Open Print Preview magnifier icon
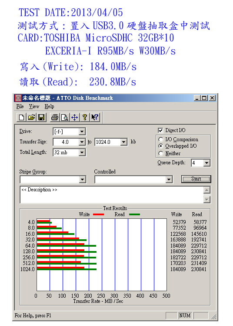This screenshot has height=326, width=233. 65,118
